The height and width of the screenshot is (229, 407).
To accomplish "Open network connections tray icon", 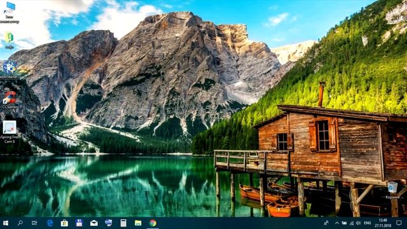I will (x=352, y=223).
